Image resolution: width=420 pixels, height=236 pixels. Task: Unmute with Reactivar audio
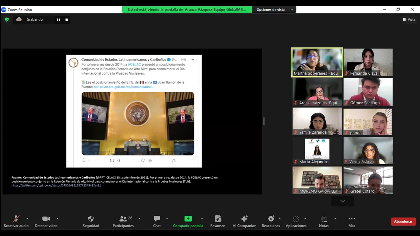[16, 219]
